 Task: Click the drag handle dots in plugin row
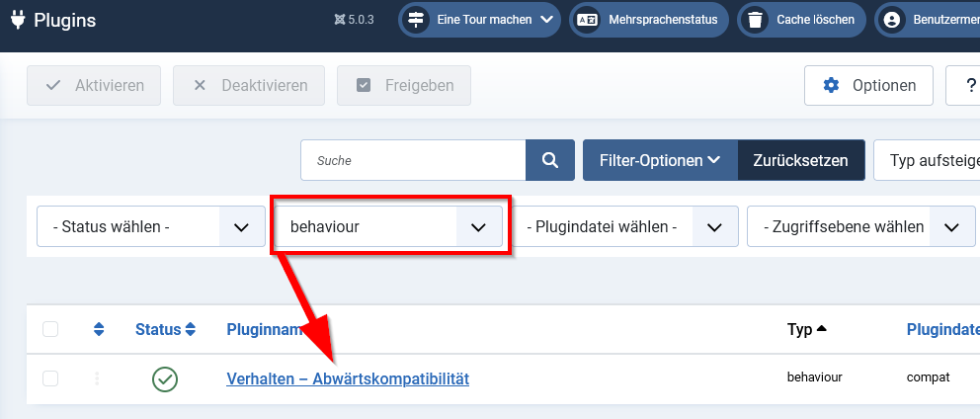(97, 378)
